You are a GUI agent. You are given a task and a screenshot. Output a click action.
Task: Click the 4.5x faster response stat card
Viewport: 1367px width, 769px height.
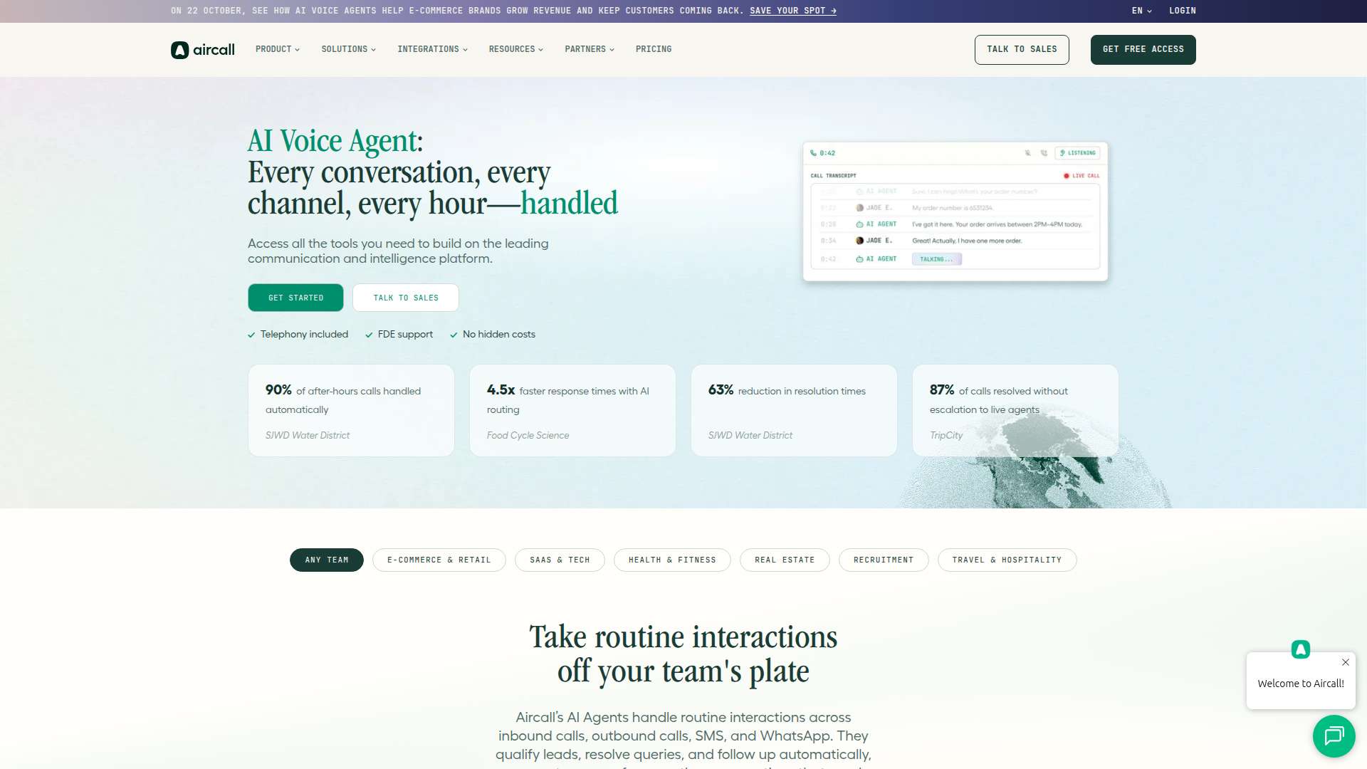click(572, 411)
